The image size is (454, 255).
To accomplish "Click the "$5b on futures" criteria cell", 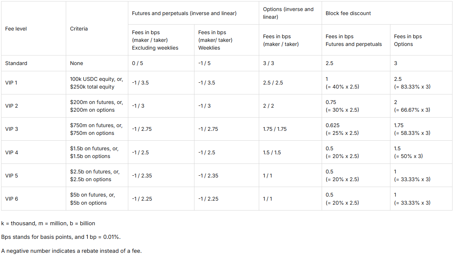I will [x=92, y=199].
